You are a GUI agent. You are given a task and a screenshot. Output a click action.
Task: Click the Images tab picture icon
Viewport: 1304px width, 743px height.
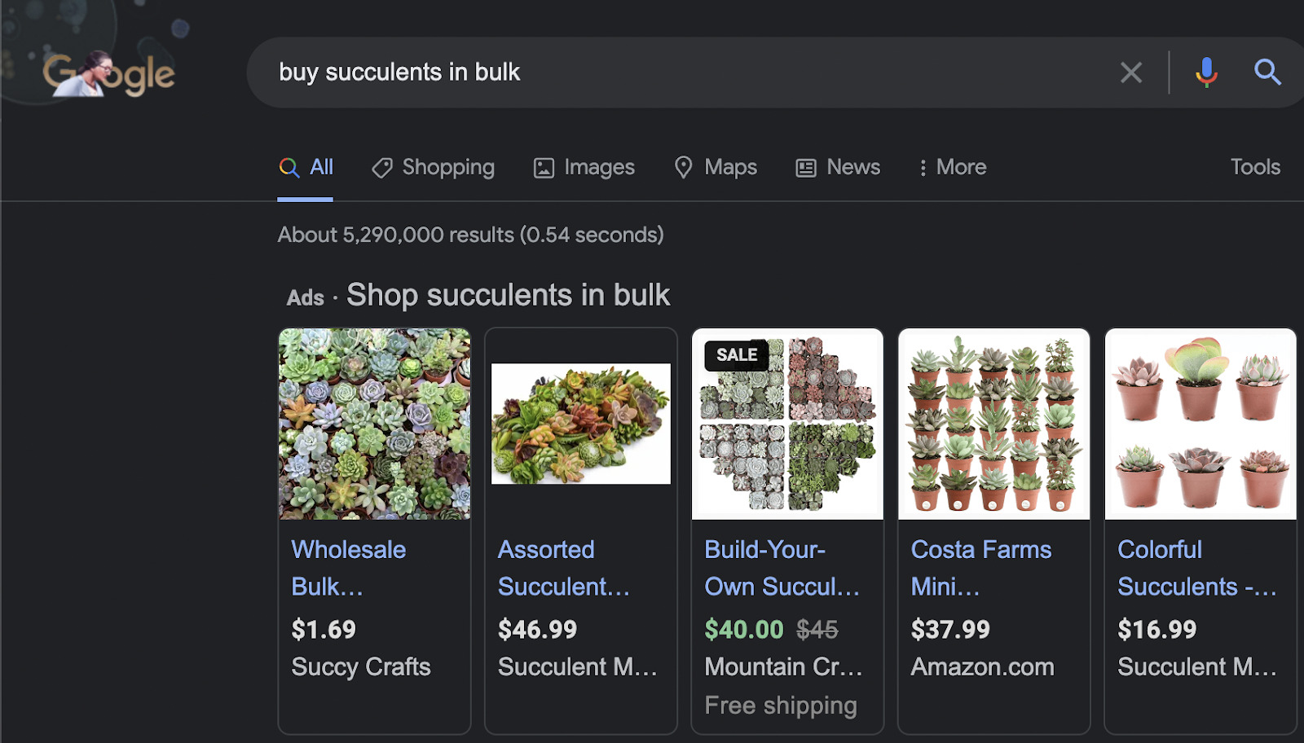543,168
